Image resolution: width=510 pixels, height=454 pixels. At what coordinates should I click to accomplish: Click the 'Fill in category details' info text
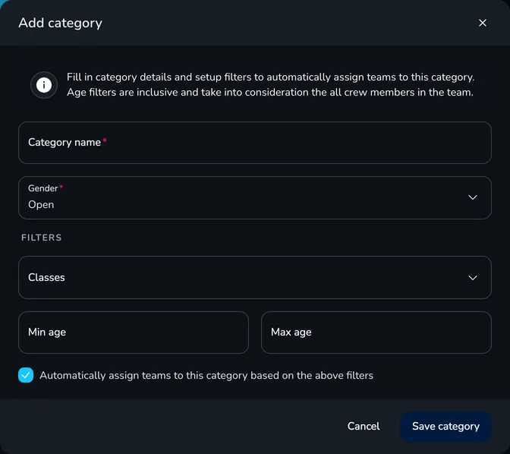[x=270, y=84]
